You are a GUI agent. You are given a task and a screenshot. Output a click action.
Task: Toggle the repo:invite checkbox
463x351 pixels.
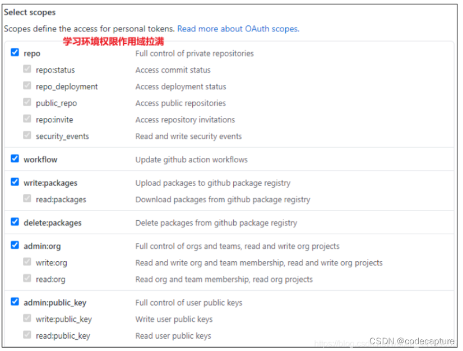[27, 118]
